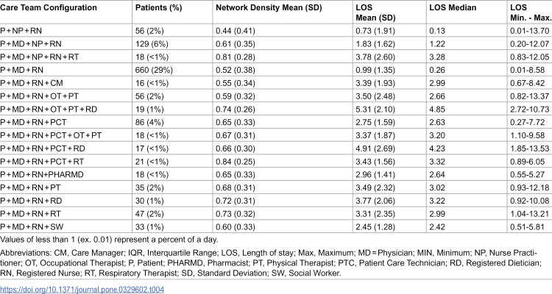Select the P+MD+RN+PCT+OT+PT configuration cell
Image resolution: width=552 pixels, height=294 pixels.
point(51,135)
